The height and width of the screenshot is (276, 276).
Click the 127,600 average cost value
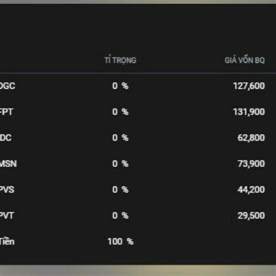(249, 86)
